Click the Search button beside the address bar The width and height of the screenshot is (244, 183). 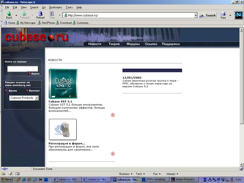[x=208, y=16]
